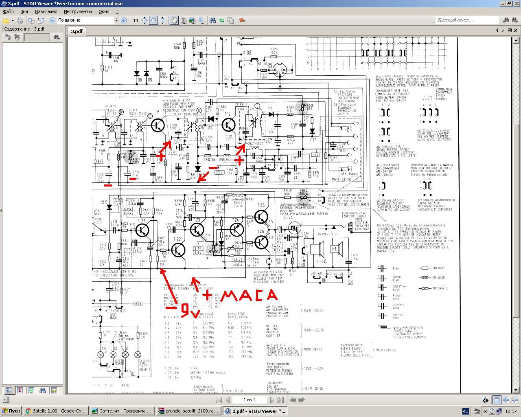Image resolution: width=521 pixels, height=417 pixels.
Task: Open the Пуск start button
Action: tap(11, 411)
